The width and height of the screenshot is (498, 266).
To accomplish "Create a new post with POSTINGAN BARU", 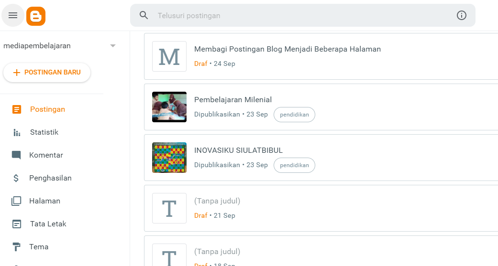I will pyautogui.click(x=47, y=72).
